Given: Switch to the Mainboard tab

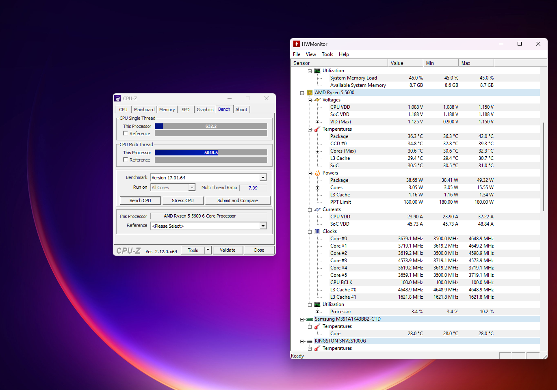Looking at the screenshot, I should [x=144, y=110].
